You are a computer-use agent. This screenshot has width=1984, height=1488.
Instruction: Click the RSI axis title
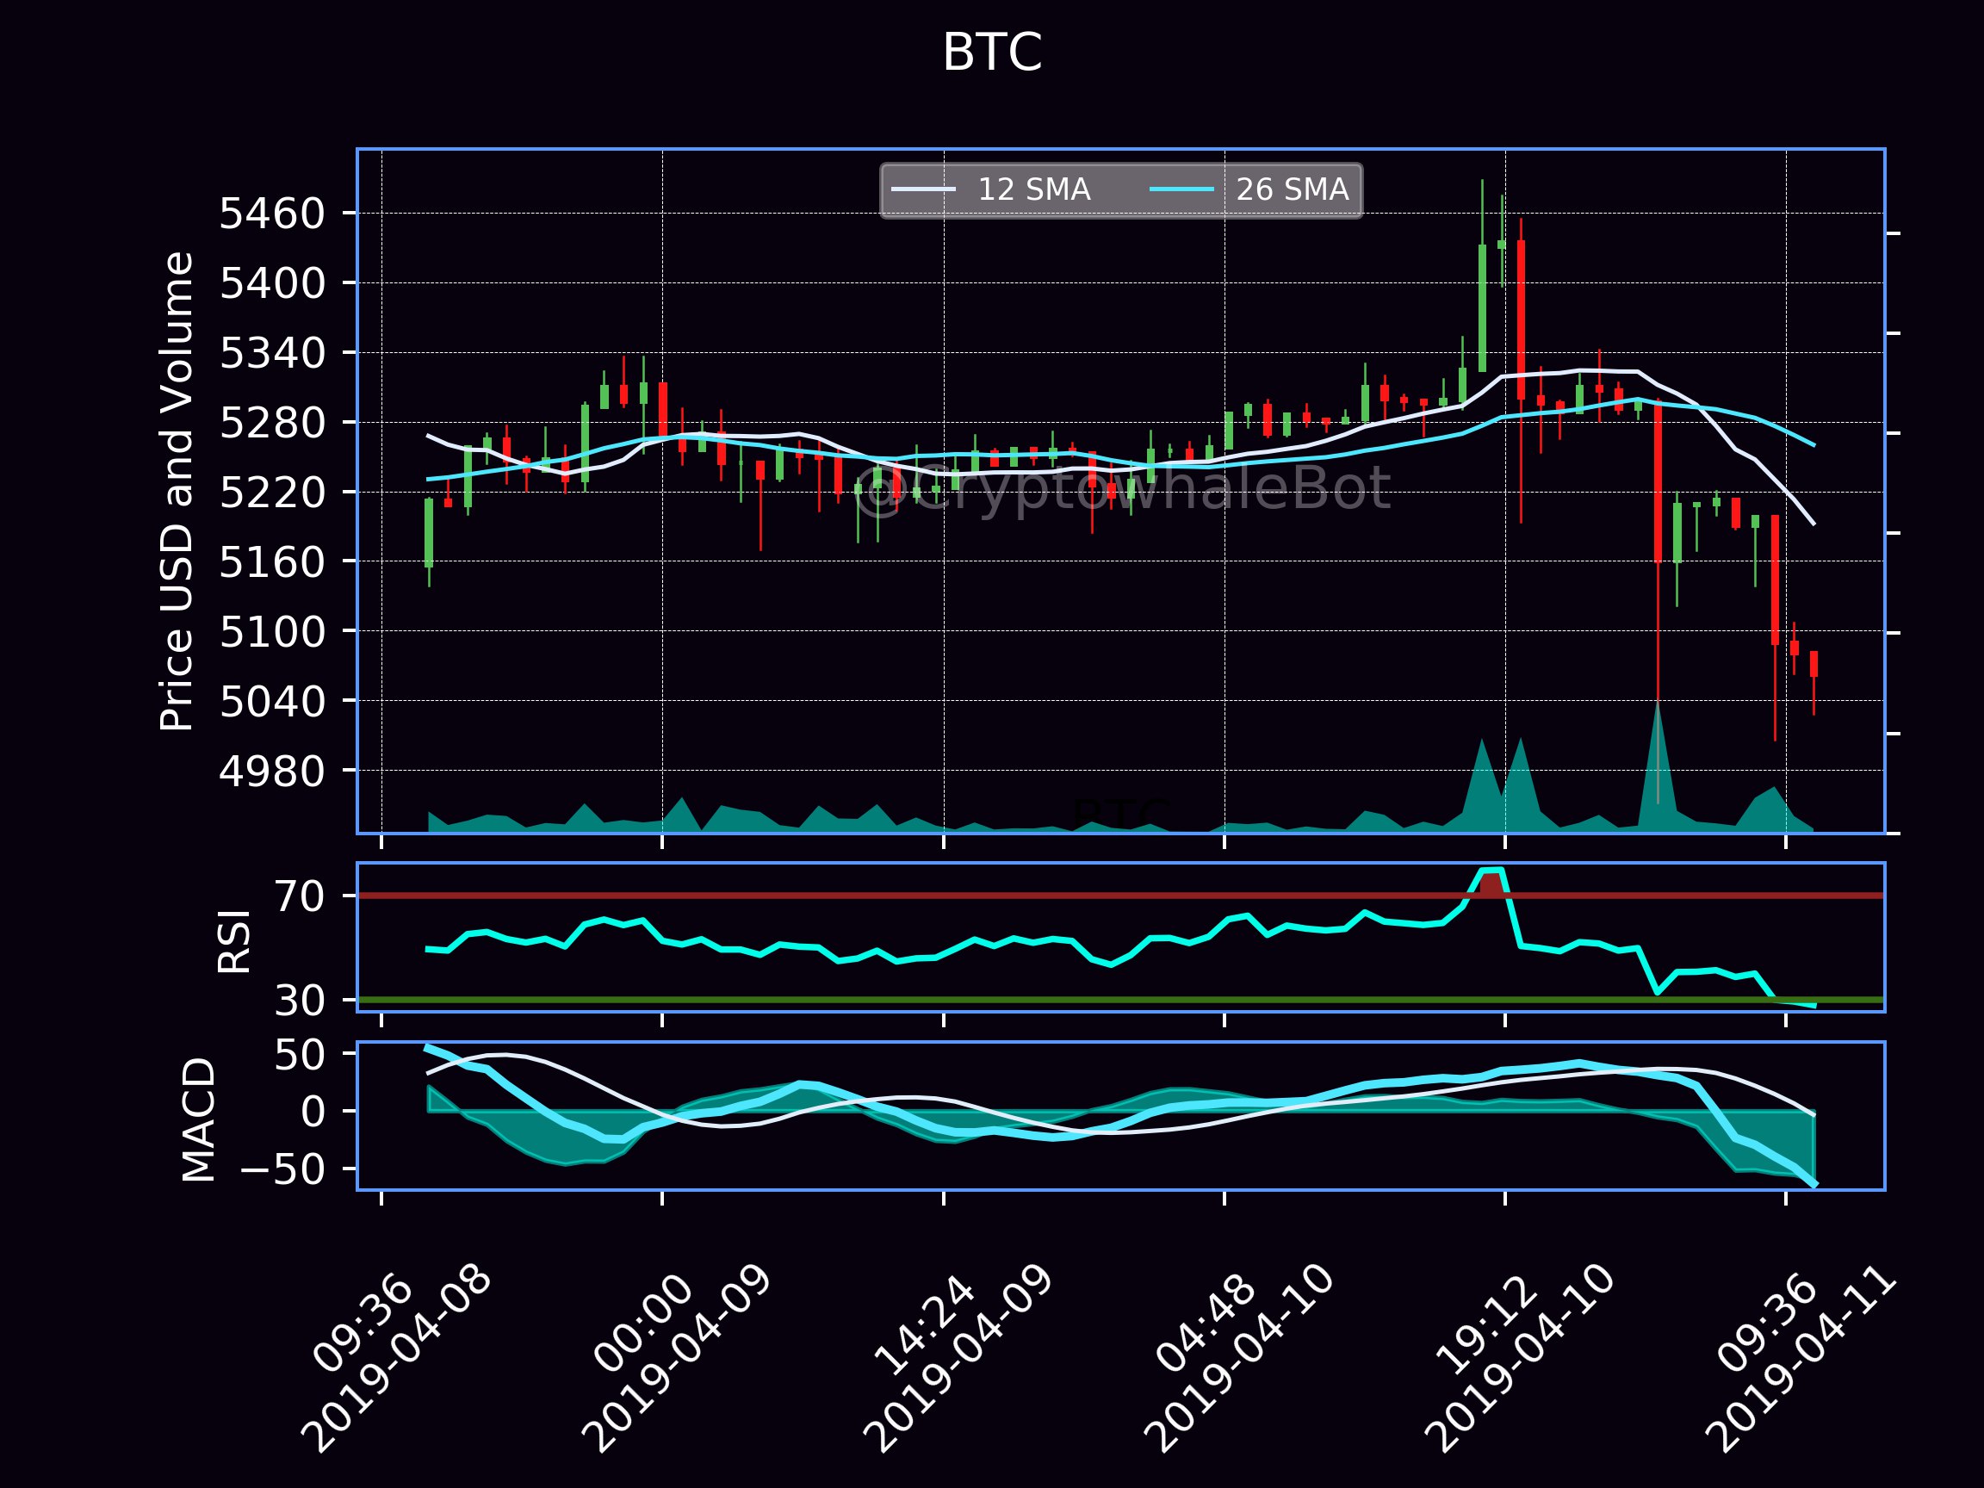[x=235, y=942]
